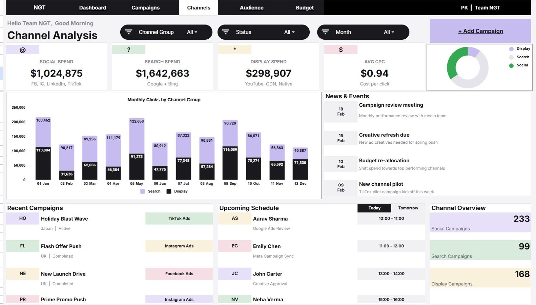
Task: Click the EC avatar for Emily Chen
Action: pos(235,246)
